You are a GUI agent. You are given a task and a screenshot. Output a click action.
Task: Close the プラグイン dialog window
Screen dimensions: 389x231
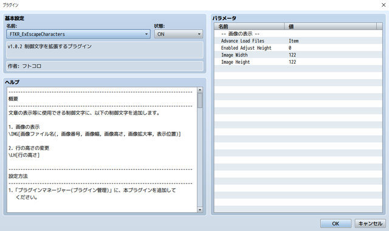tap(384, 5)
